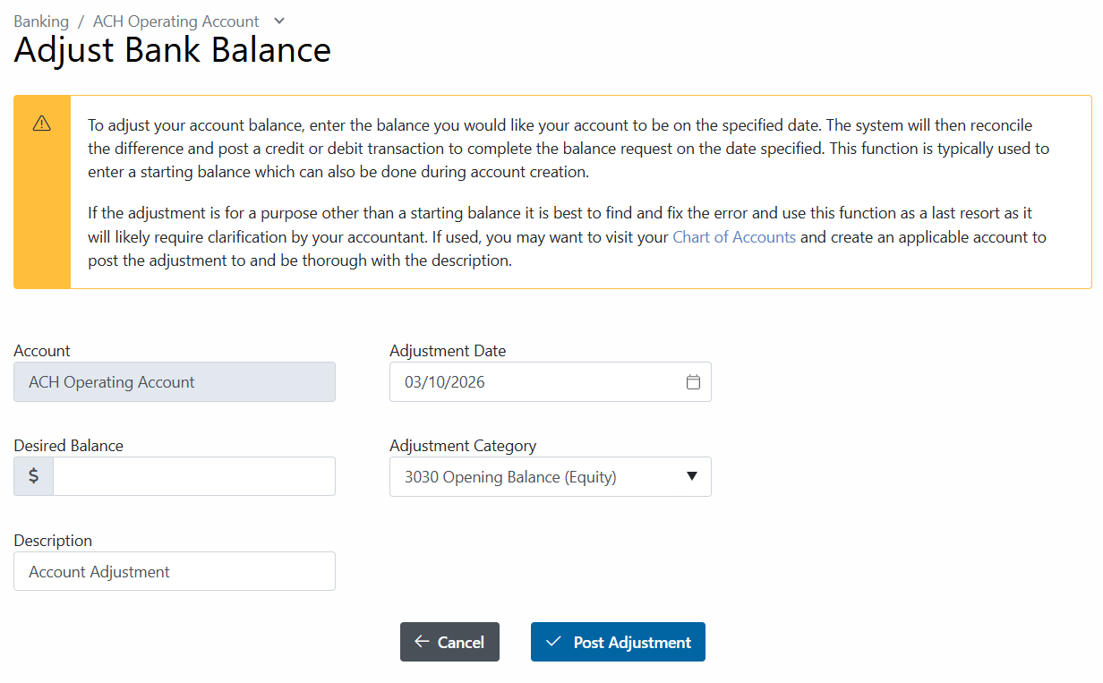Click the black triangle arrow of Adjustment Category

pyautogui.click(x=691, y=476)
